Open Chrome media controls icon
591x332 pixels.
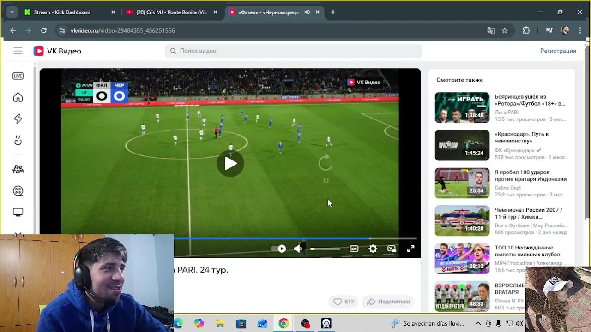549,30
